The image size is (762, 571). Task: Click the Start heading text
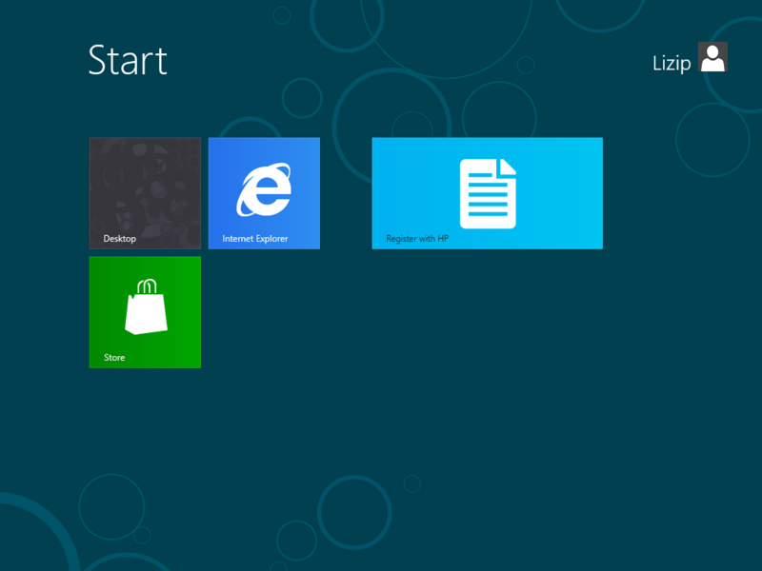128,60
